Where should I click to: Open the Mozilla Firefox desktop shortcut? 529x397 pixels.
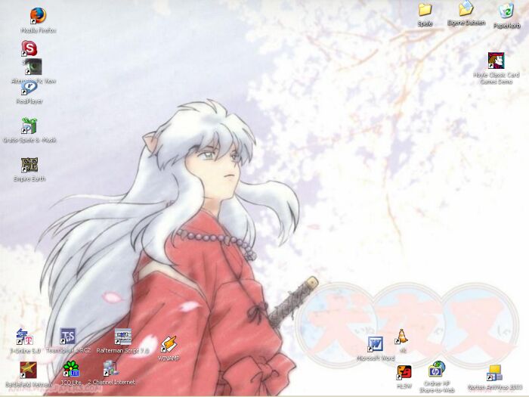point(38,16)
